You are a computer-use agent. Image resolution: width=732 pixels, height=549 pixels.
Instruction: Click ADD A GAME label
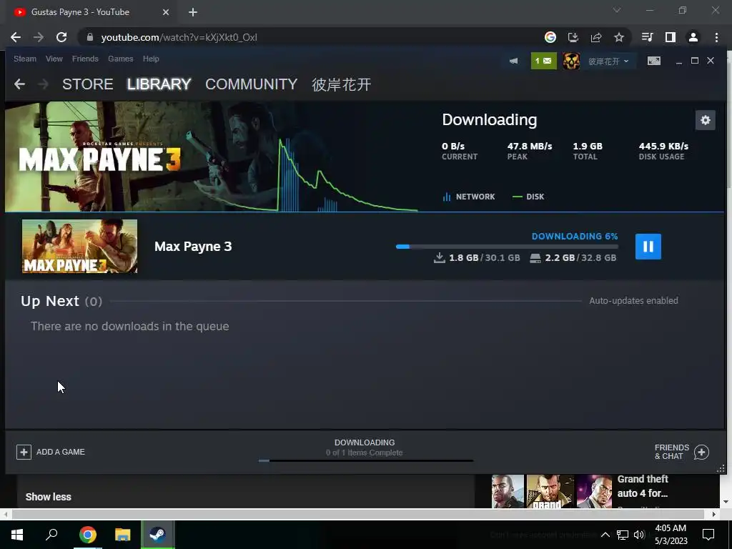tap(61, 452)
